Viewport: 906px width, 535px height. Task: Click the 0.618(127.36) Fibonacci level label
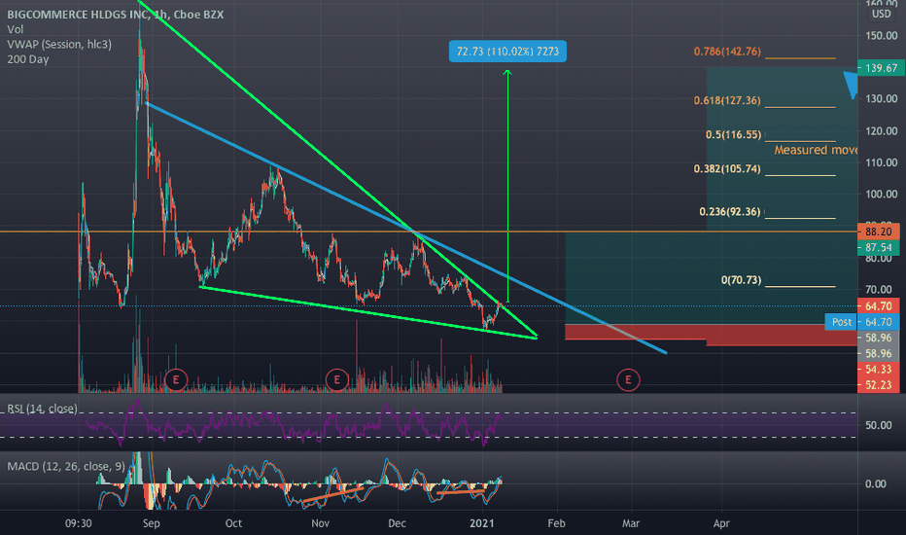727,100
